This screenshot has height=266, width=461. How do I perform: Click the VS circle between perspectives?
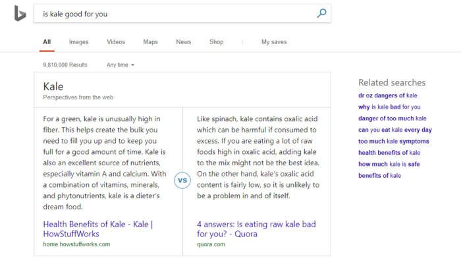click(182, 180)
